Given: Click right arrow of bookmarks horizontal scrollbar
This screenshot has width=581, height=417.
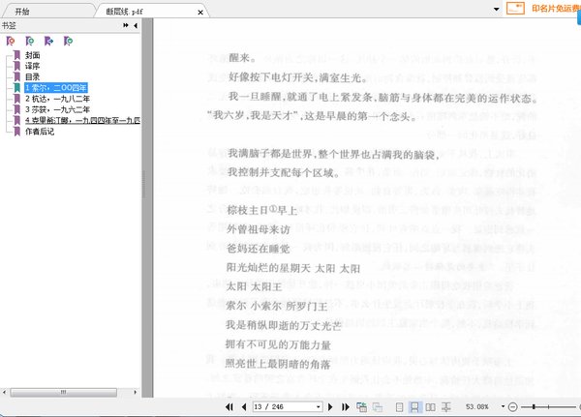Looking at the screenshot, I should 136,392.
